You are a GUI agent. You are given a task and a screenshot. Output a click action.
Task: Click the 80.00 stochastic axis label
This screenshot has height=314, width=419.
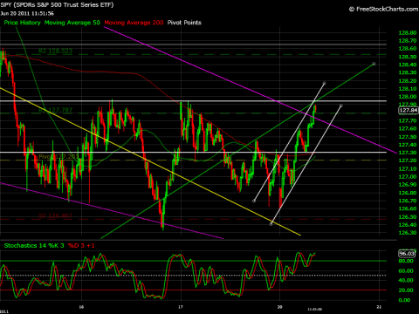point(405,261)
